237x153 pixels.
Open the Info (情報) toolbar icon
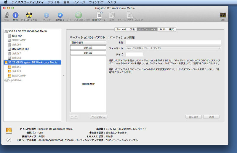pos(15,15)
